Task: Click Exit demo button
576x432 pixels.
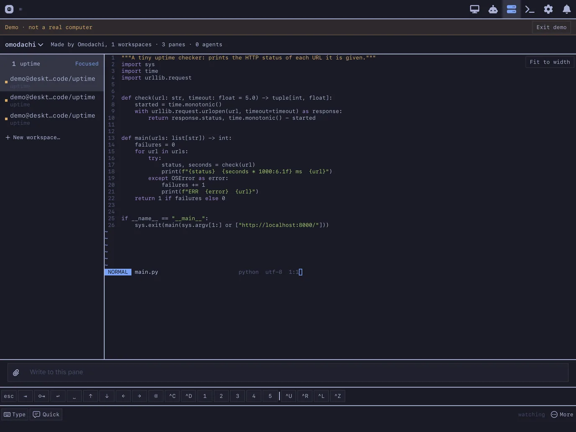Action: tap(551, 27)
